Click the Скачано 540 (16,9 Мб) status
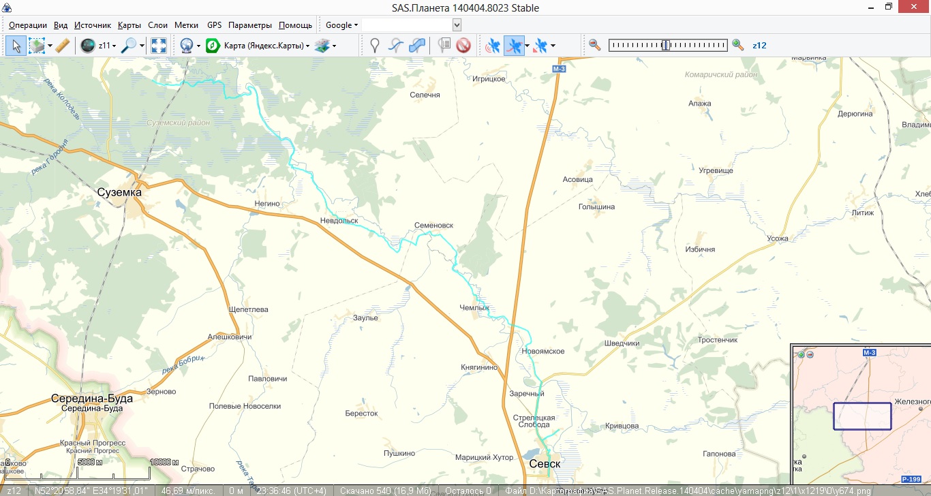This screenshot has height=496, width=931. pos(387,491)
